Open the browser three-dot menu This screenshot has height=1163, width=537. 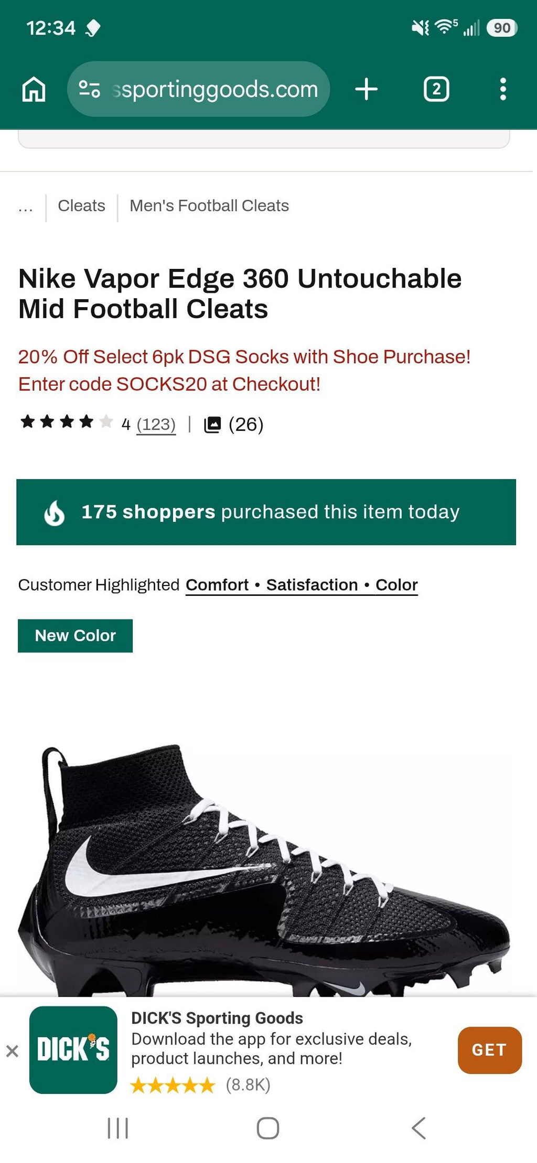coord(503,89)
